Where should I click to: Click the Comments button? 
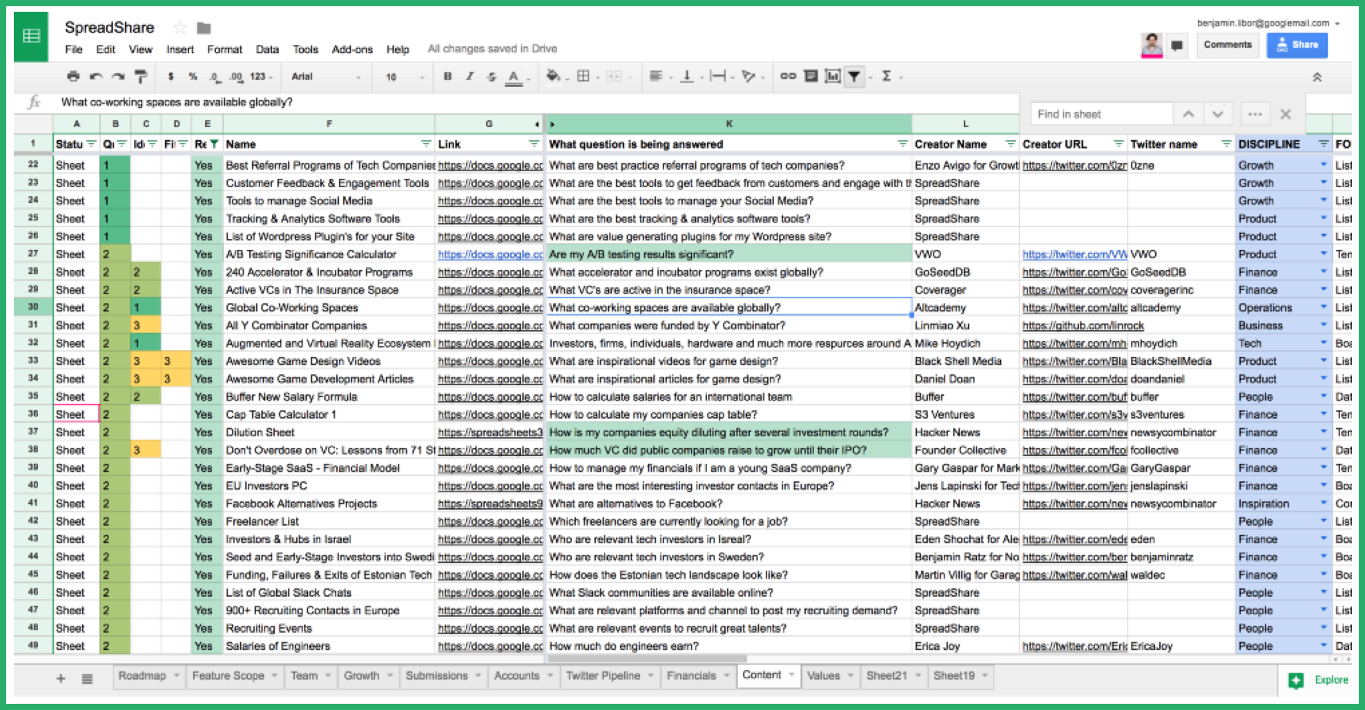[x=1228, y=45]
